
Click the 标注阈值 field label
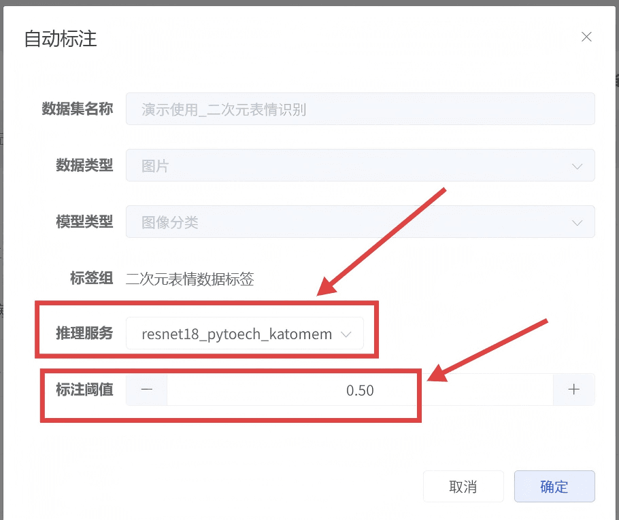[84, 389]
